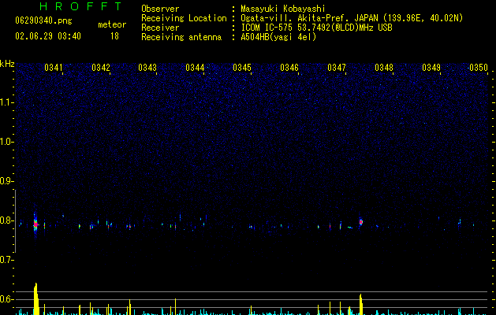Click the timestamp 02.06.29 03:40

[x=48, y=36]
